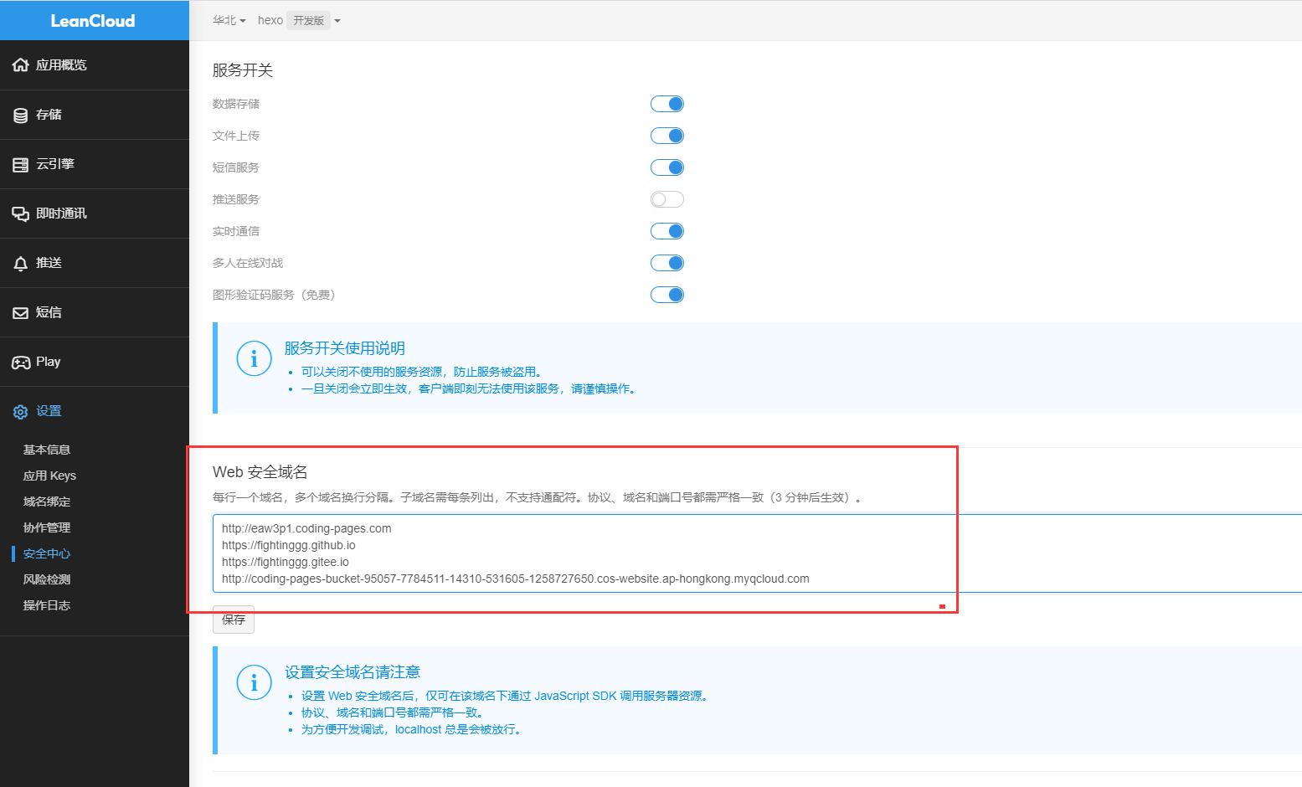Click the gear icon beside 设置

20,412
